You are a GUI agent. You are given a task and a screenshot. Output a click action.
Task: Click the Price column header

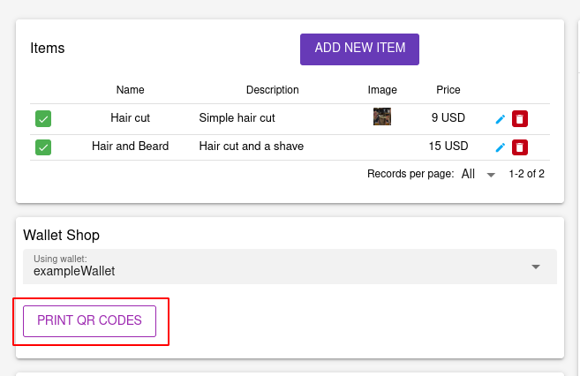pyautogui.click(x=448, y=90)
